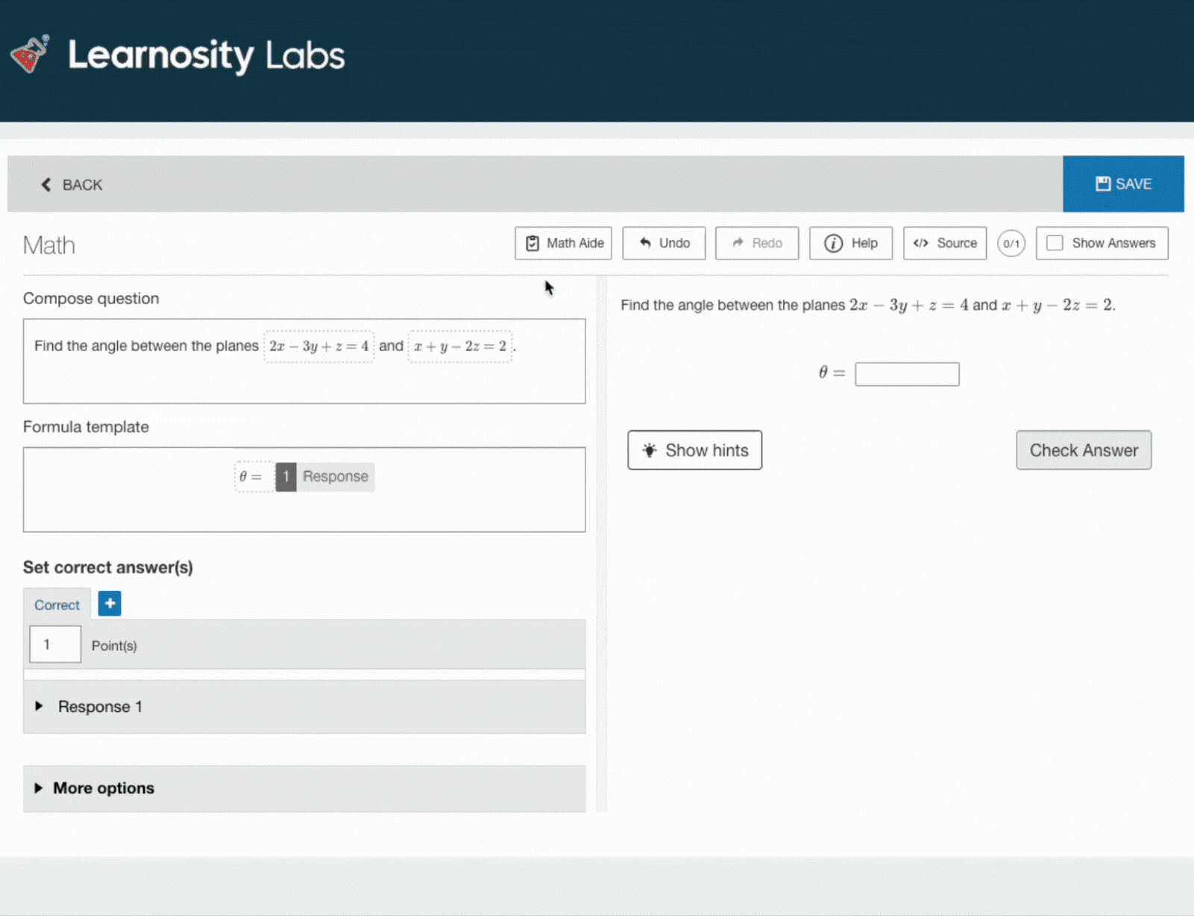
Task: Click the theta answer input field
Action: tap(907, 373)
